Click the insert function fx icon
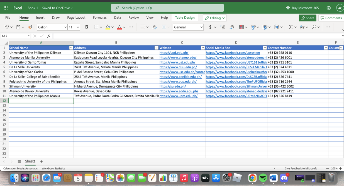Image resolution: width=344 pixels, height=186 pixels. click(49, 36)
